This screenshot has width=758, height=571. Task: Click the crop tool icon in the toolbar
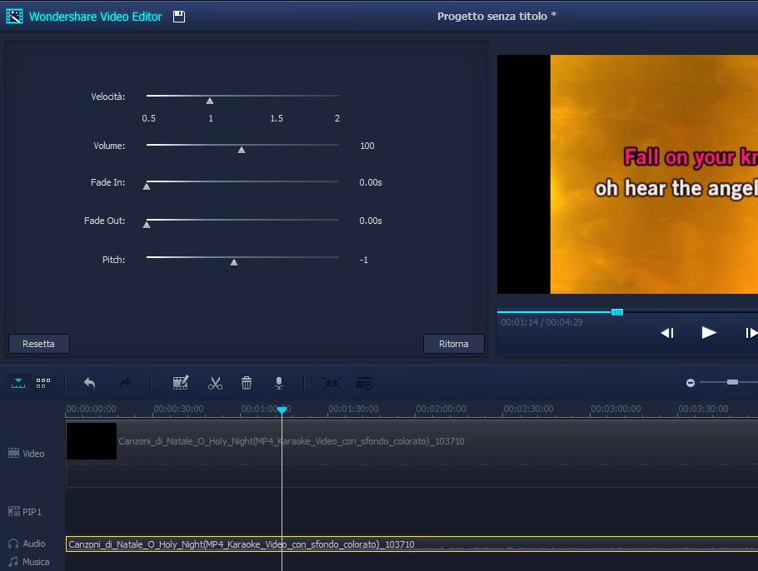point(332,384)
